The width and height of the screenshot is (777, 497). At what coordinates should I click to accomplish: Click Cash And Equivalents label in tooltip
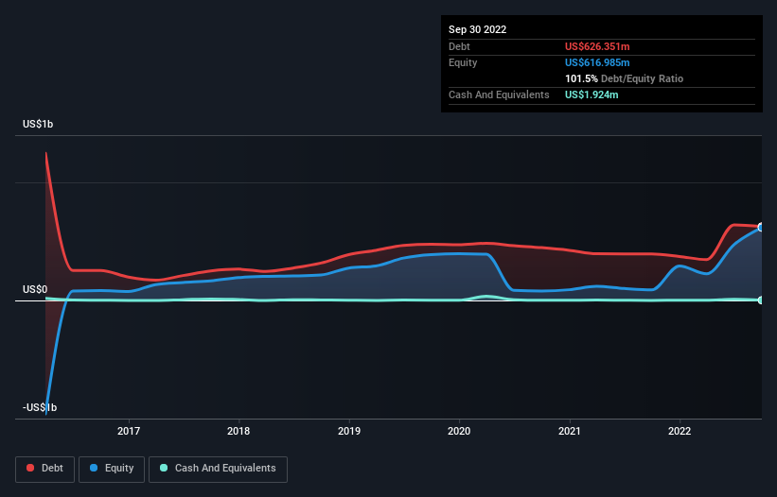pyautogui.click(x=499, y=94)
